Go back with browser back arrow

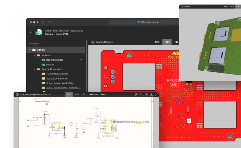(49, 22)
